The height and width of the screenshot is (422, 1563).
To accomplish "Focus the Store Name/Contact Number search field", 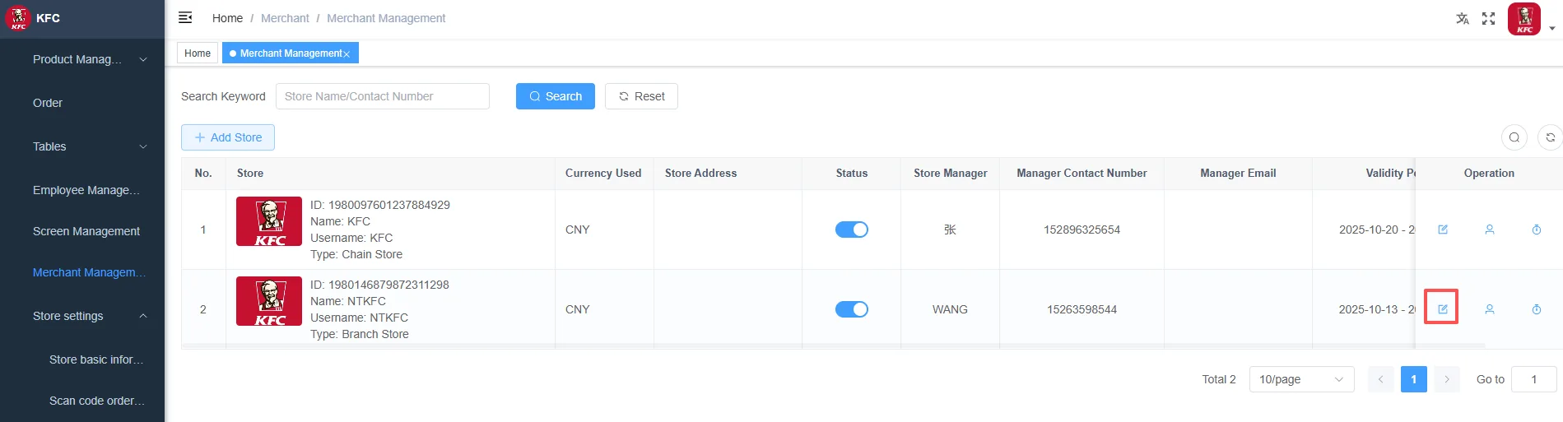I will point(383,96).
